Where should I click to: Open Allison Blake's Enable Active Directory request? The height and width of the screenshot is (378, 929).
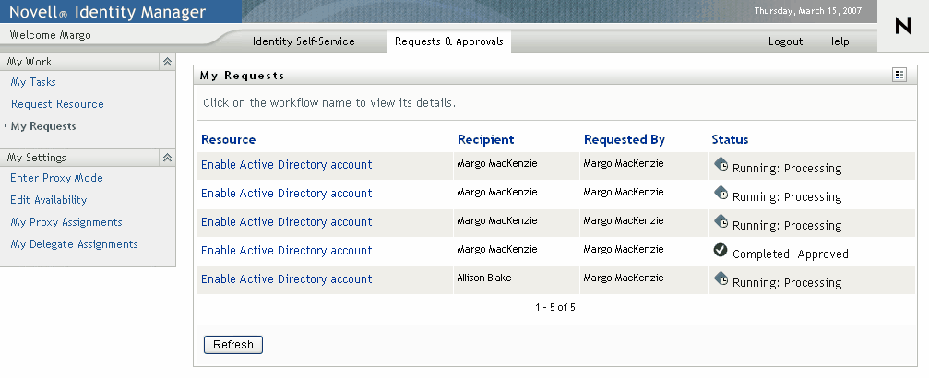tap(286, 279)
